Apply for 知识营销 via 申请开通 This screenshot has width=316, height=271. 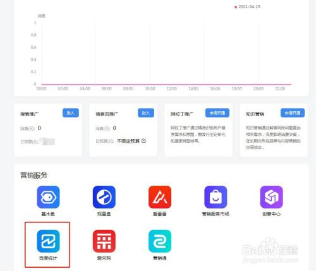[293, 113]
